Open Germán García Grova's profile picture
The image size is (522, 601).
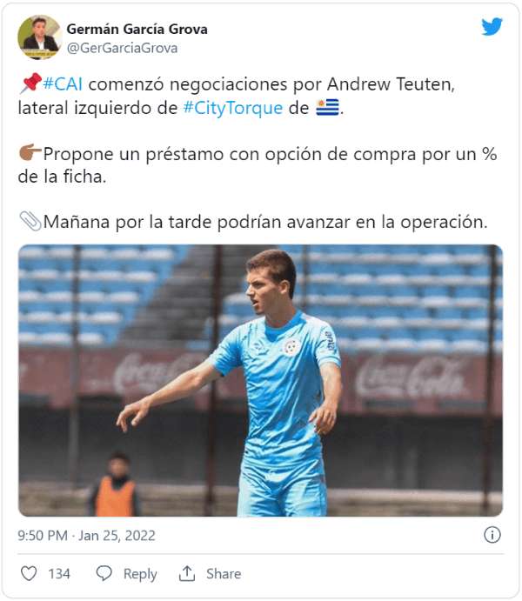pyautogui.click(x=40, y=37)
